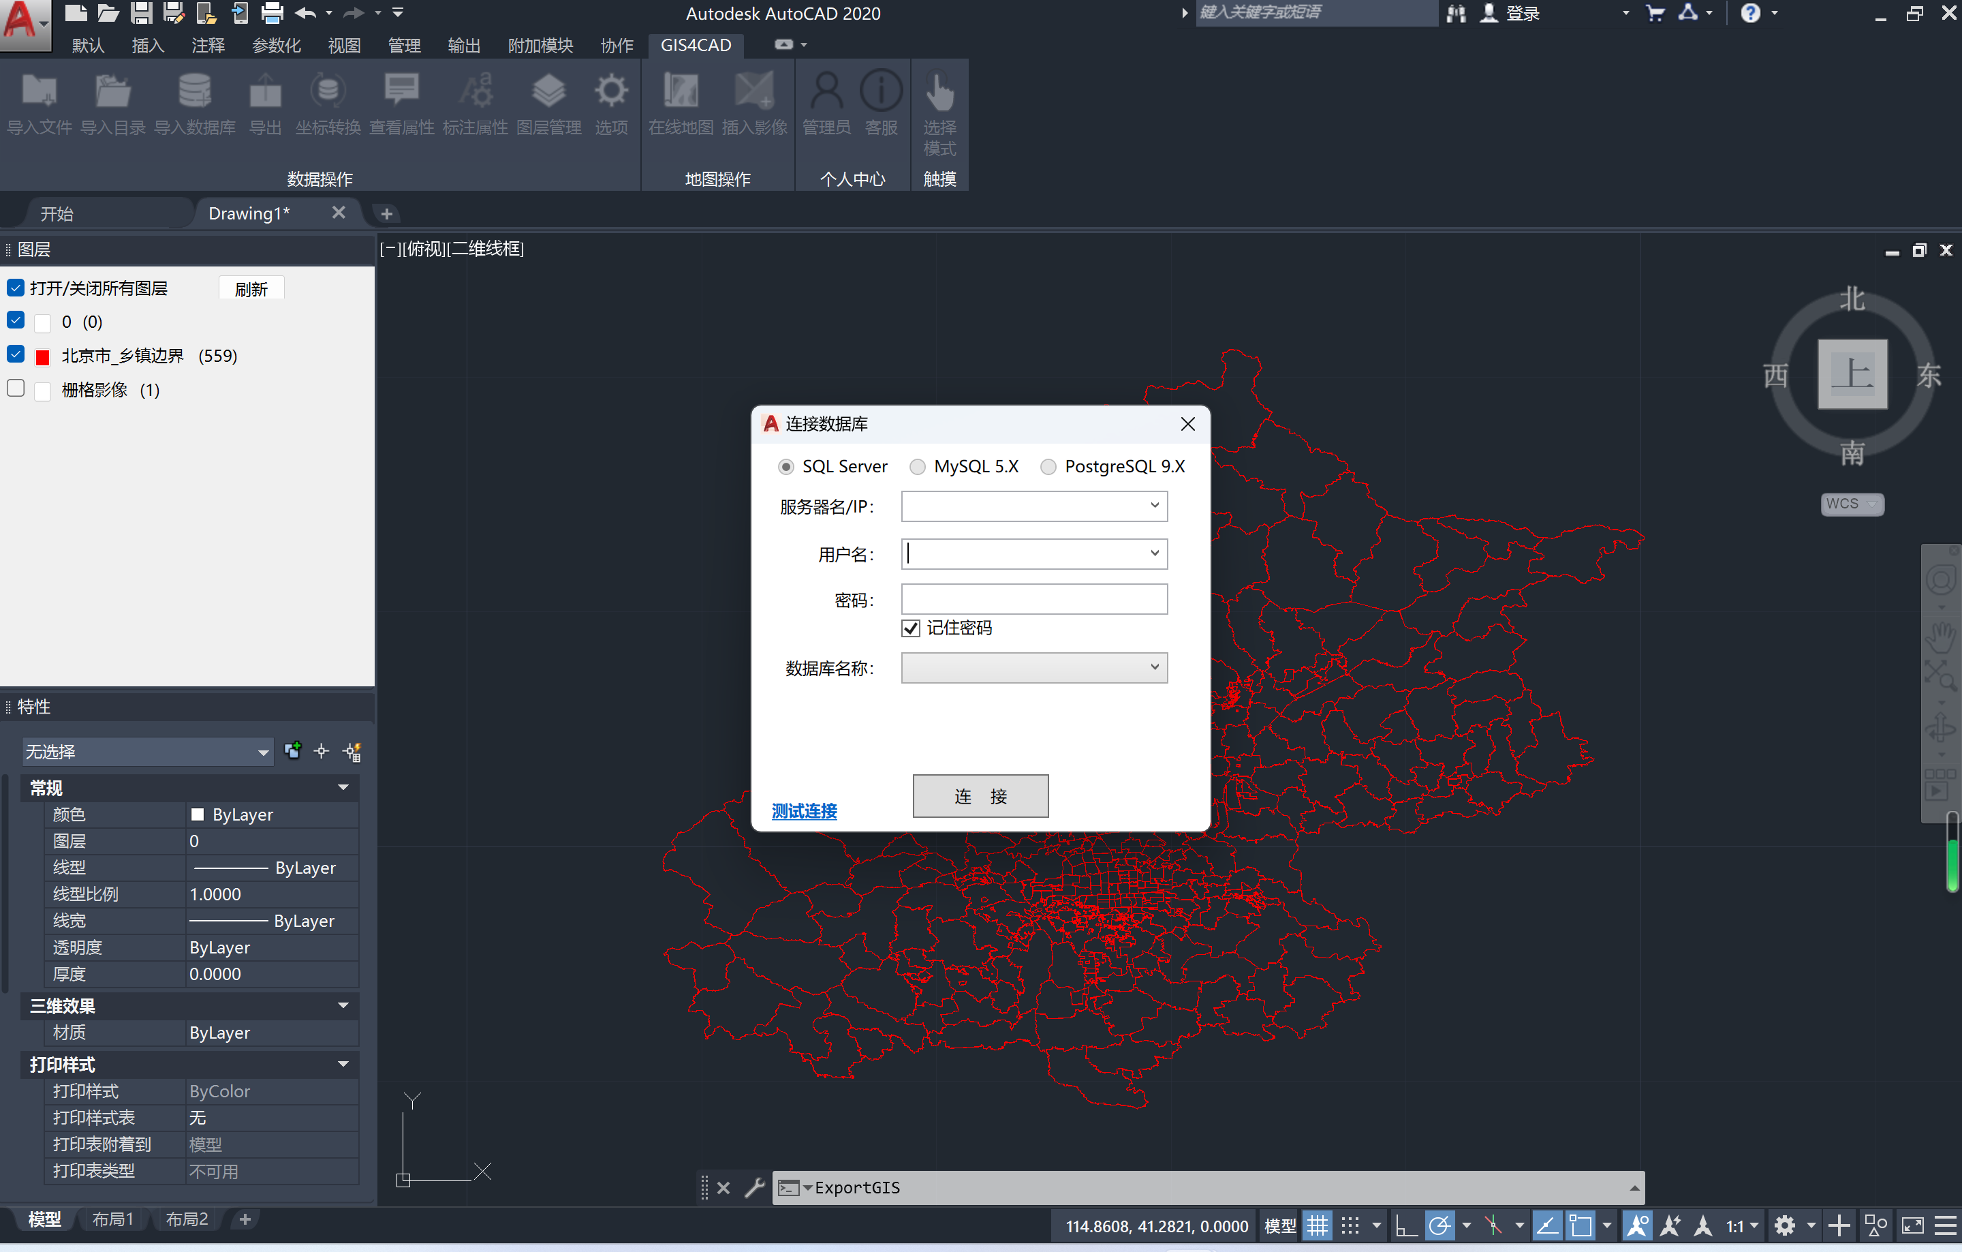
Task: Click the 测试连接 test connection link
Action: point(803,811)
